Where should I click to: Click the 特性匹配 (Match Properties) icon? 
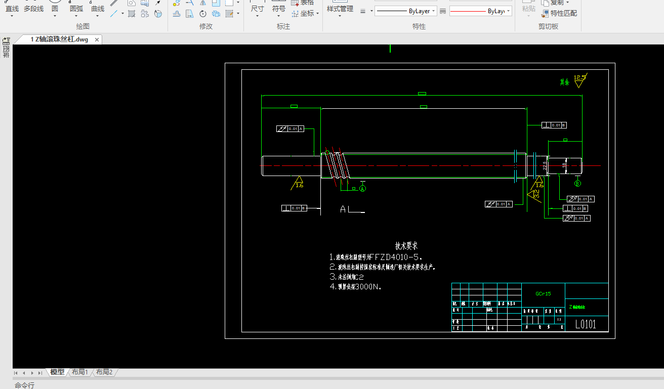pos(545,14)
